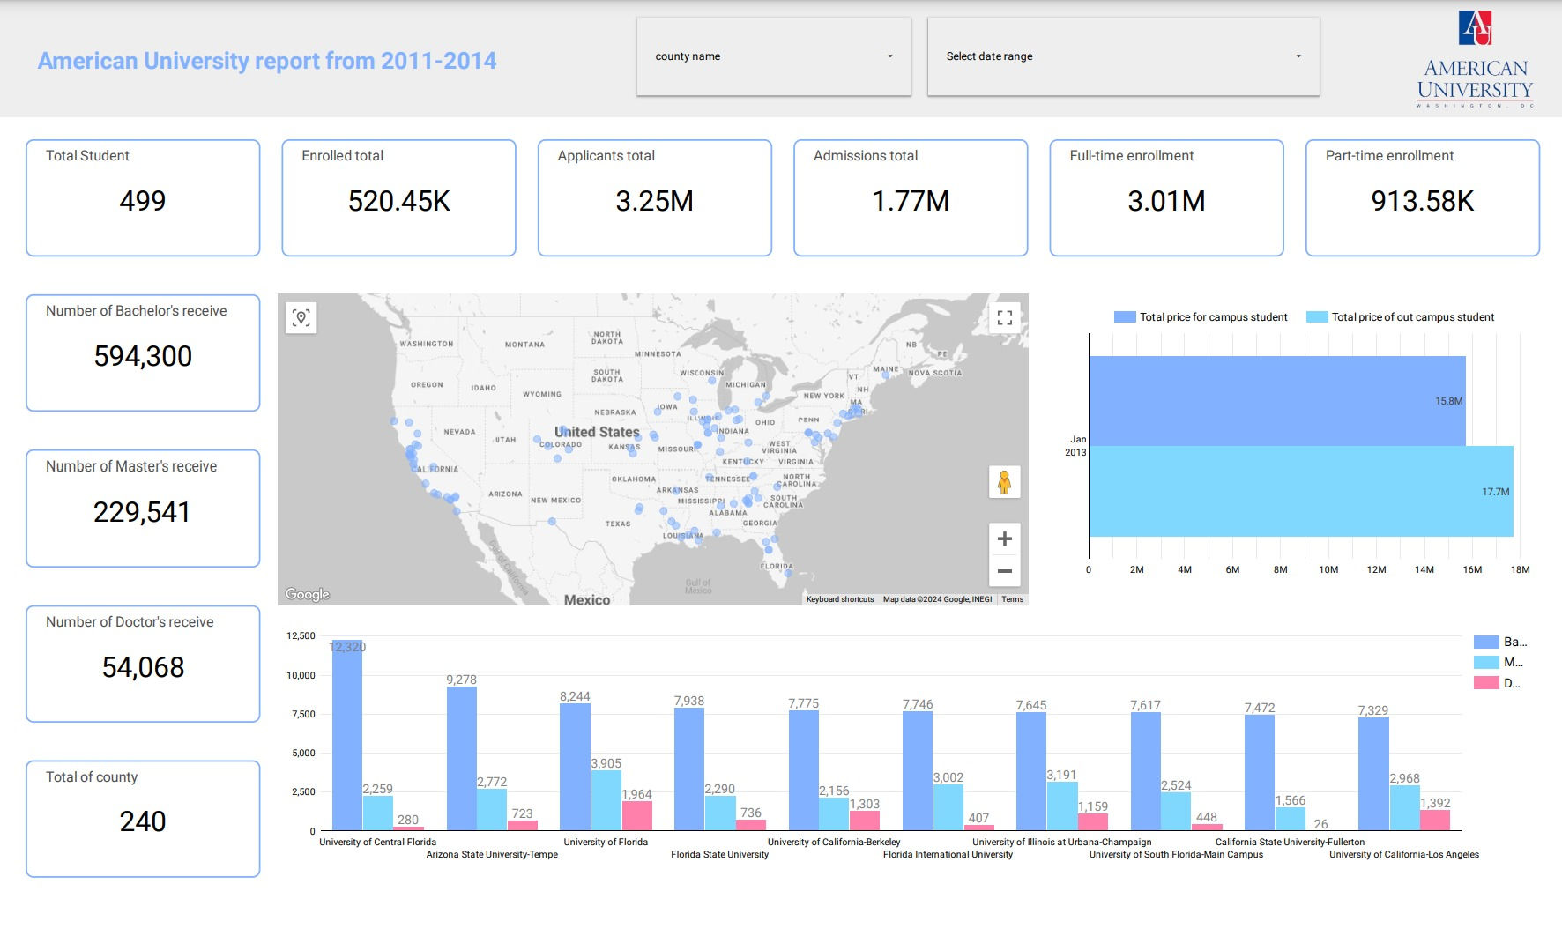Image resolution: width=1562 pixels, height=936 pixels.
Task: Click the Arizona State University-Tempe axis label
Action: (492, 854)
